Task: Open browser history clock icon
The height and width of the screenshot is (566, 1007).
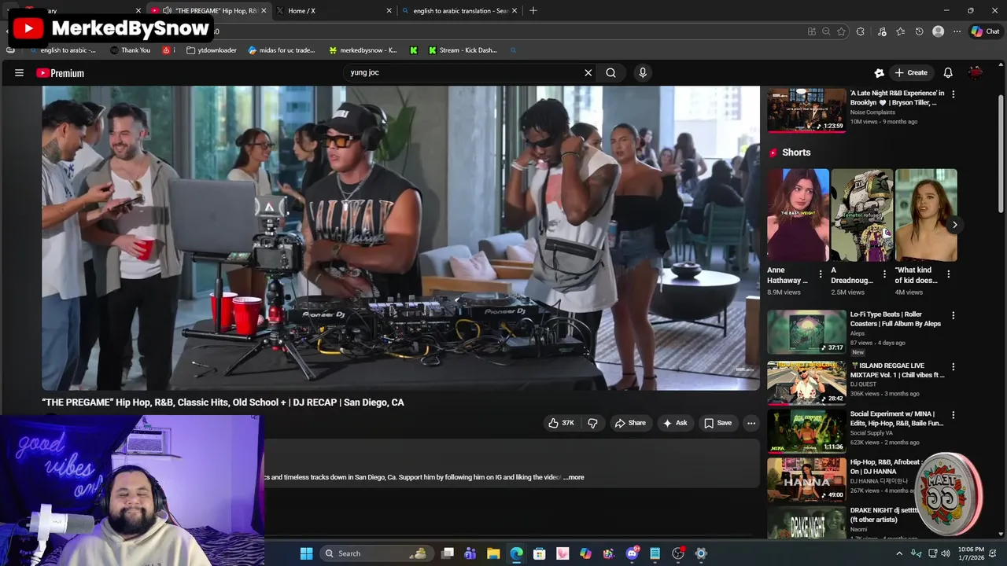Action: pyautogui.click(x=919, y=31)
